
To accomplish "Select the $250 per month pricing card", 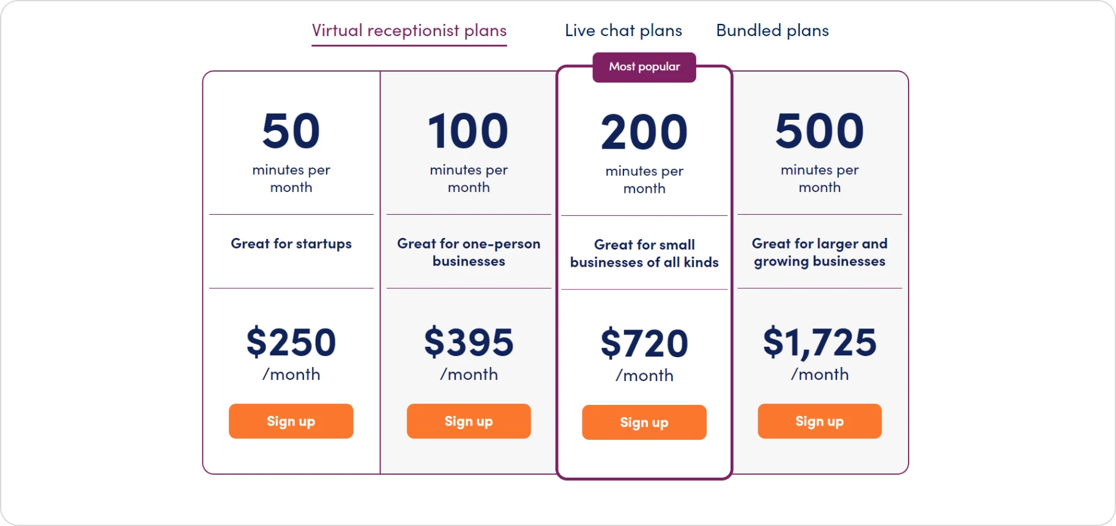I will click(291, 272).
